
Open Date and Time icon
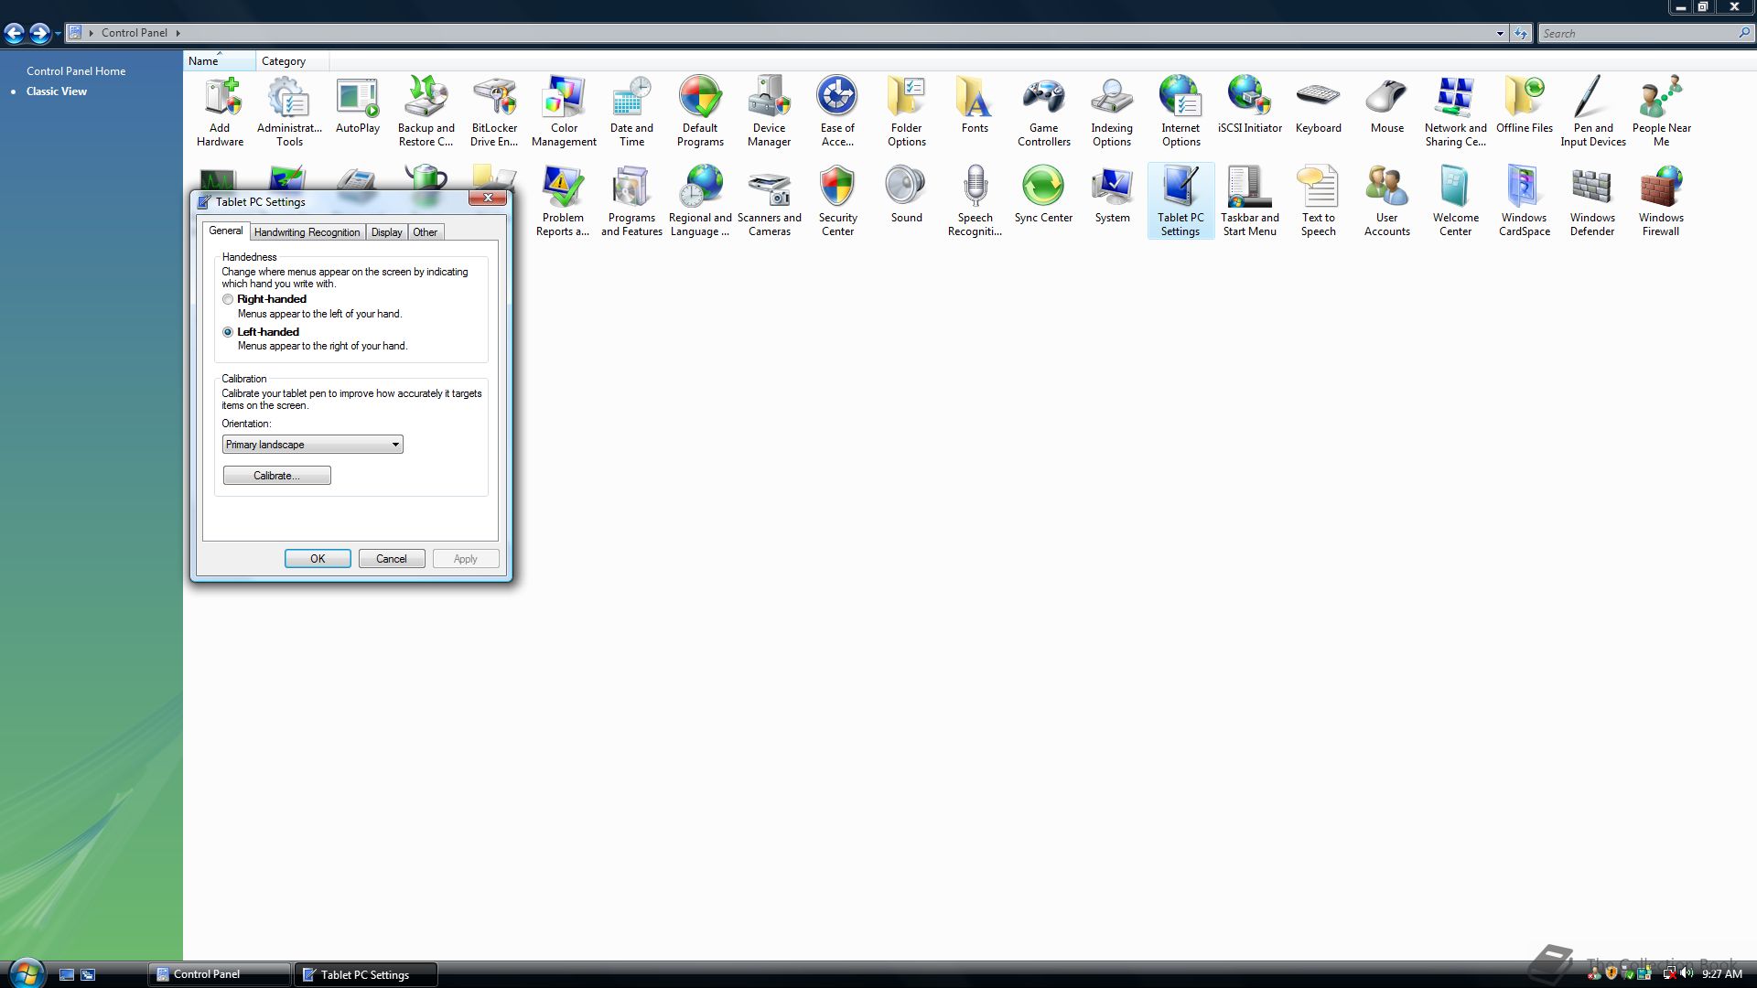(x=632, y=111)
